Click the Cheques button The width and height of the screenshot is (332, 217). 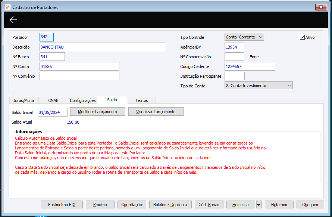click(310, 205)
